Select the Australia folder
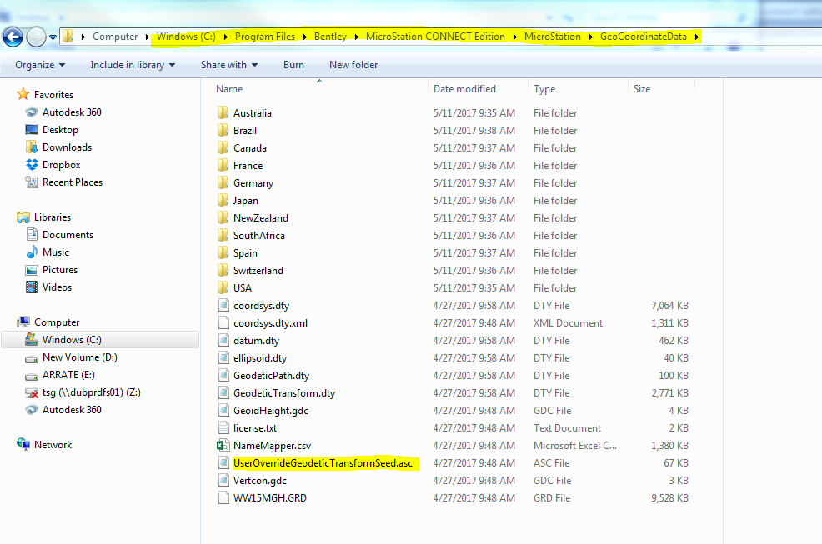Screen dimensions: 822x544 (244, 113)
